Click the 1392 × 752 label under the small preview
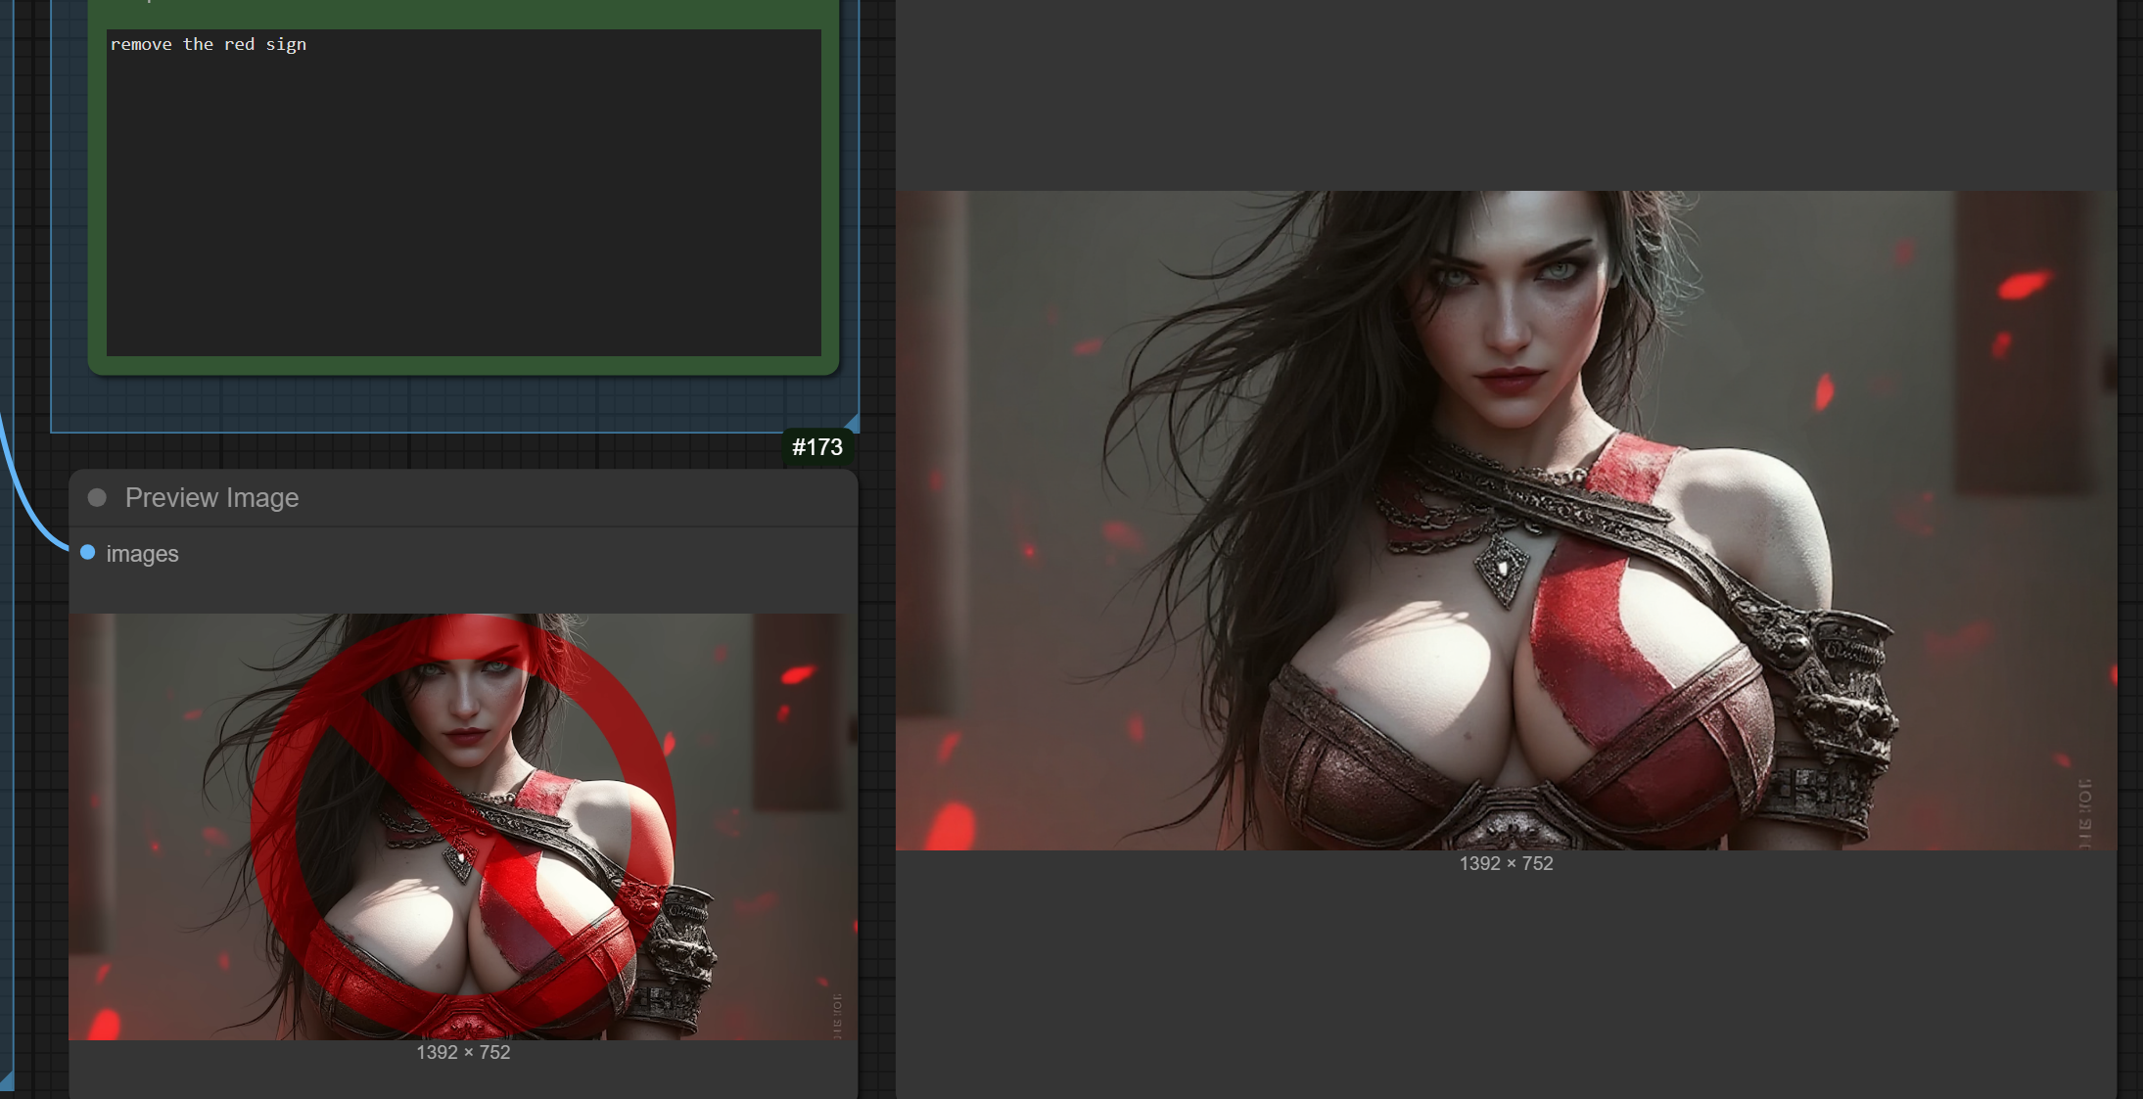 click(x=463, y=1052)
